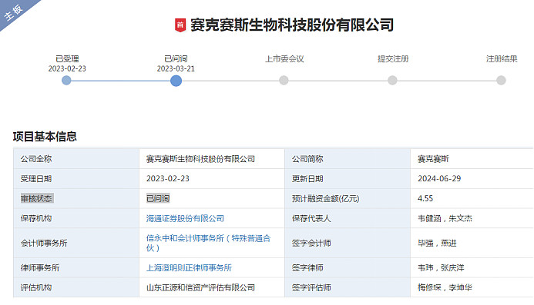
Task: Click the 律师事务所 label cell
Action: tap(76, 267)
